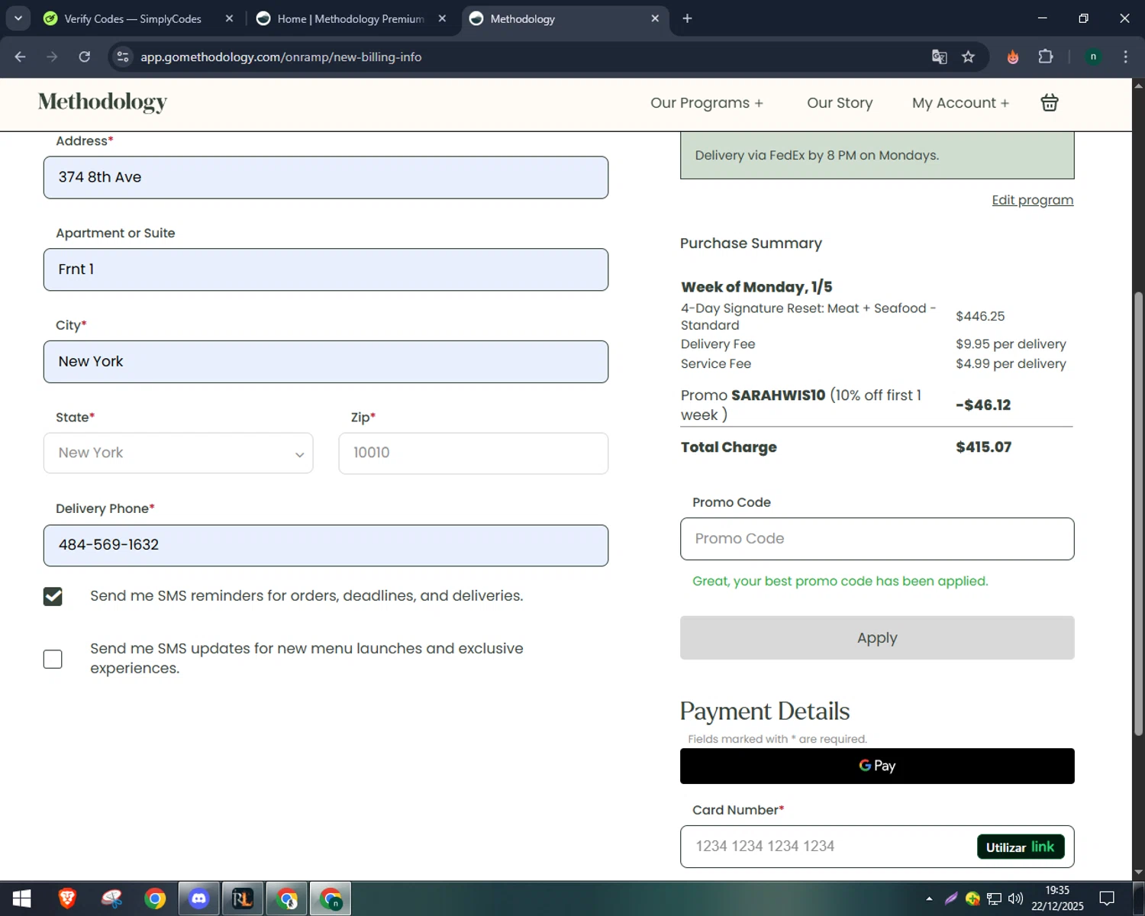
Task: Go back to previous page
Action: (x=21, y=56)
